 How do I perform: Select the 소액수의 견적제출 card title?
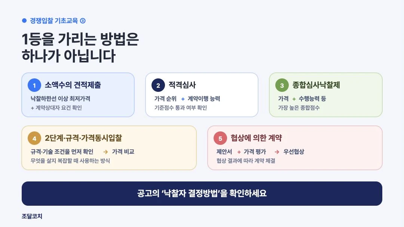point(73,85)
